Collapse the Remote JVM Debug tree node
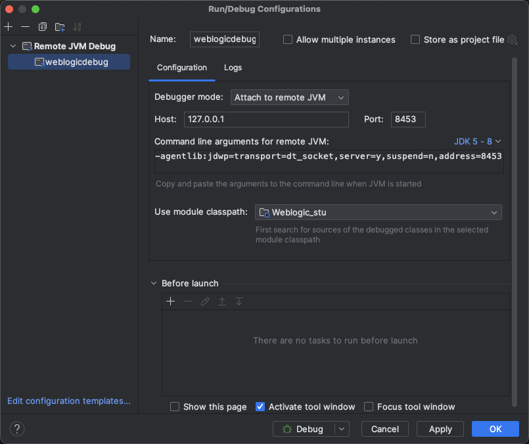 (x=13, y=47)
